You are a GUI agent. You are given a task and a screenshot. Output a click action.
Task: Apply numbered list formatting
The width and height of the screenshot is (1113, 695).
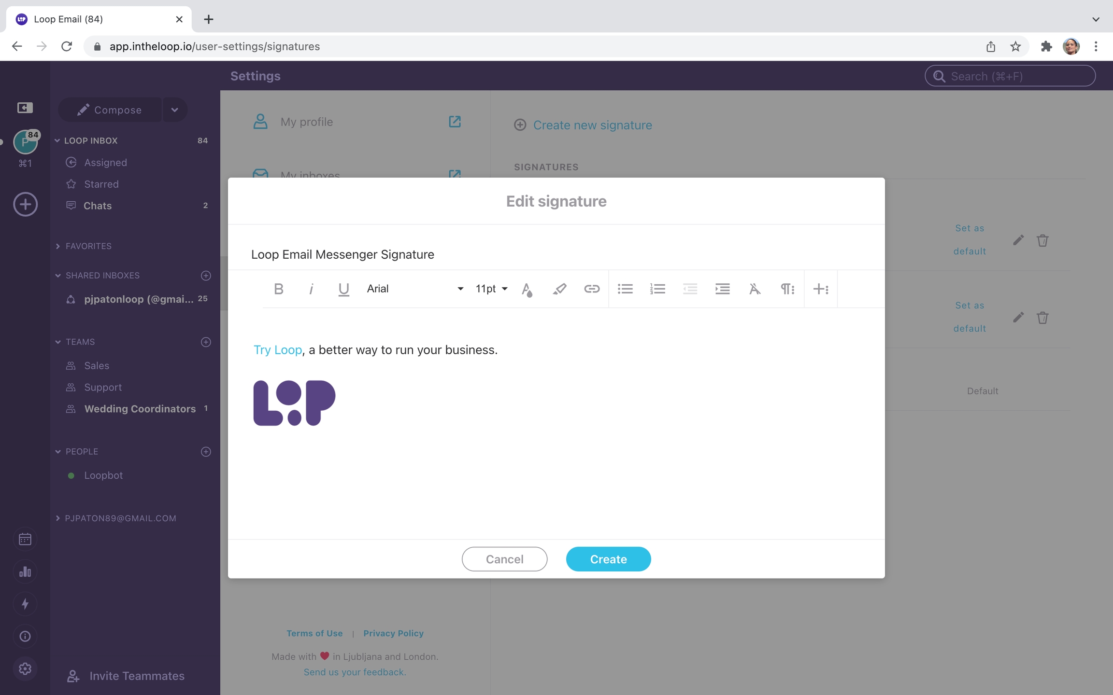(657, 289)
